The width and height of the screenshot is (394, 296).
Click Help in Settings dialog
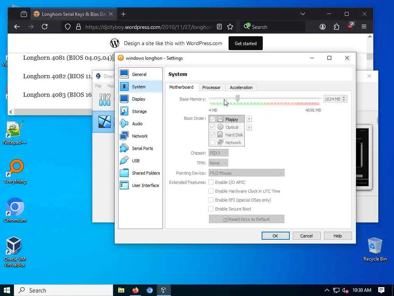337,235
